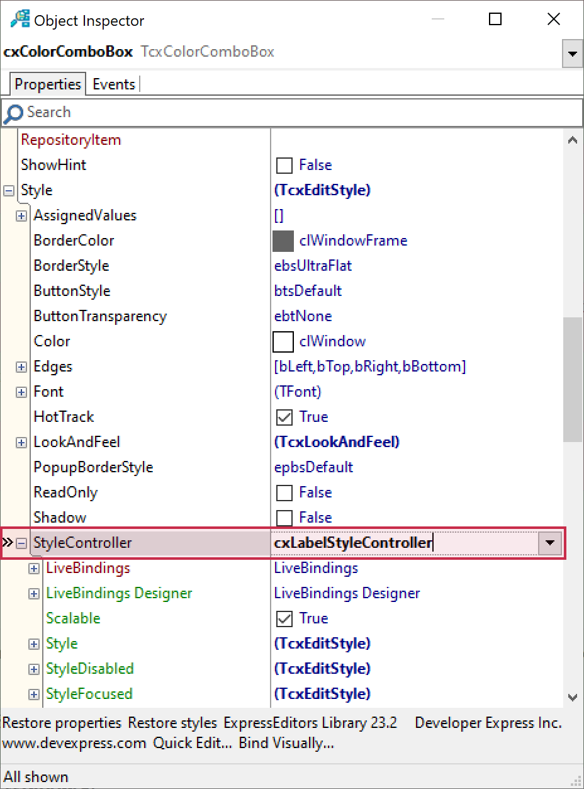The height and width of the screenshot is (789, 584).
Task: Click the ebsUltraFlat value
Action: point(313,266)
